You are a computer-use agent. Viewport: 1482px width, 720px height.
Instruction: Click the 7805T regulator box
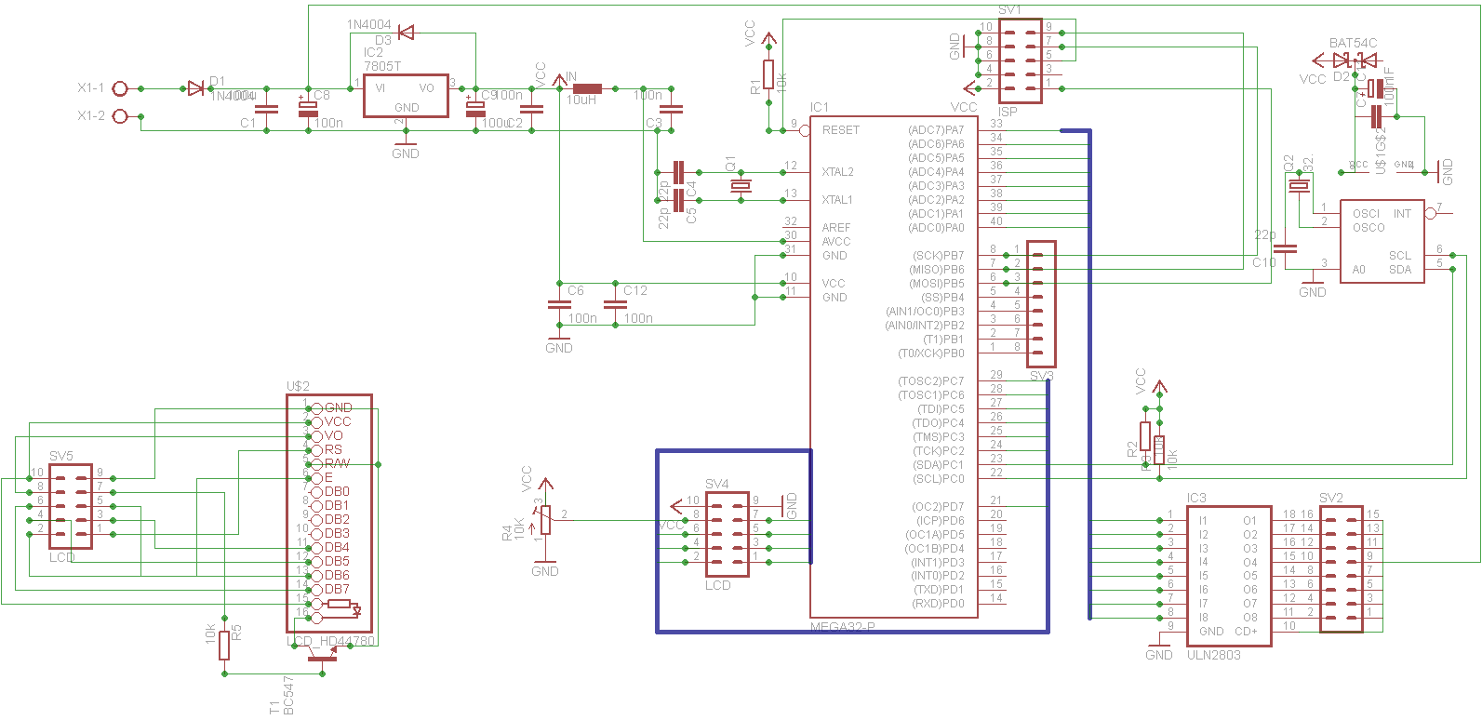coord(406,96)
